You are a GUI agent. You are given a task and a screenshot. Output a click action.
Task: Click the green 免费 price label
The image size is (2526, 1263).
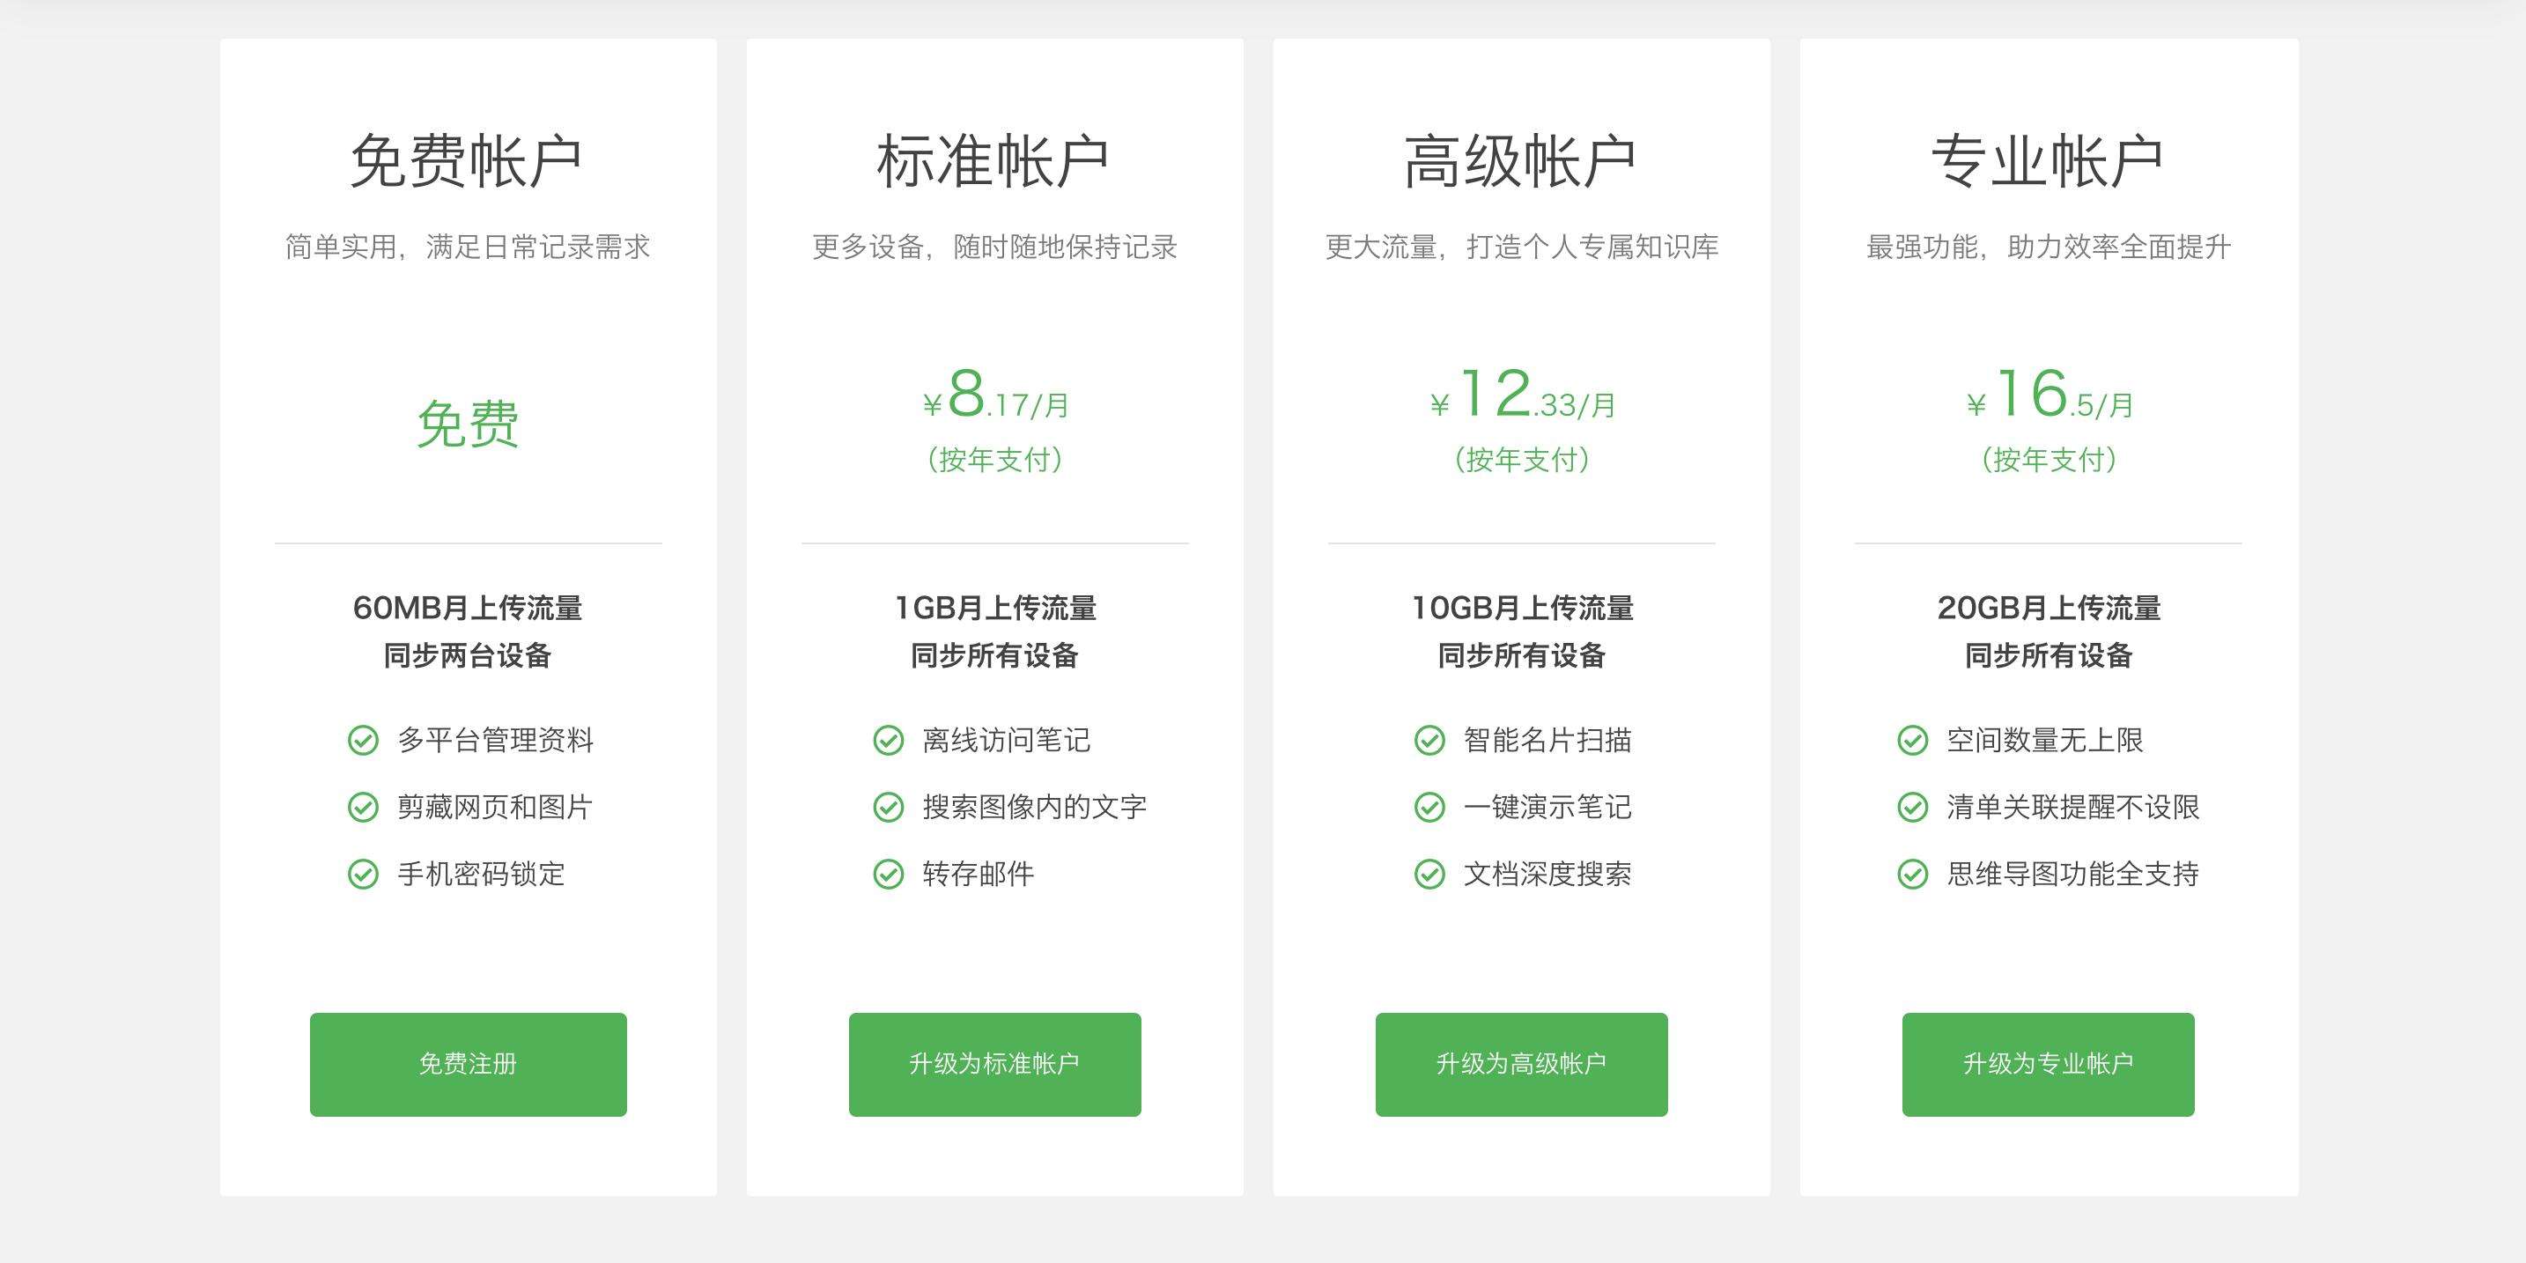click(x=468, y=424)
